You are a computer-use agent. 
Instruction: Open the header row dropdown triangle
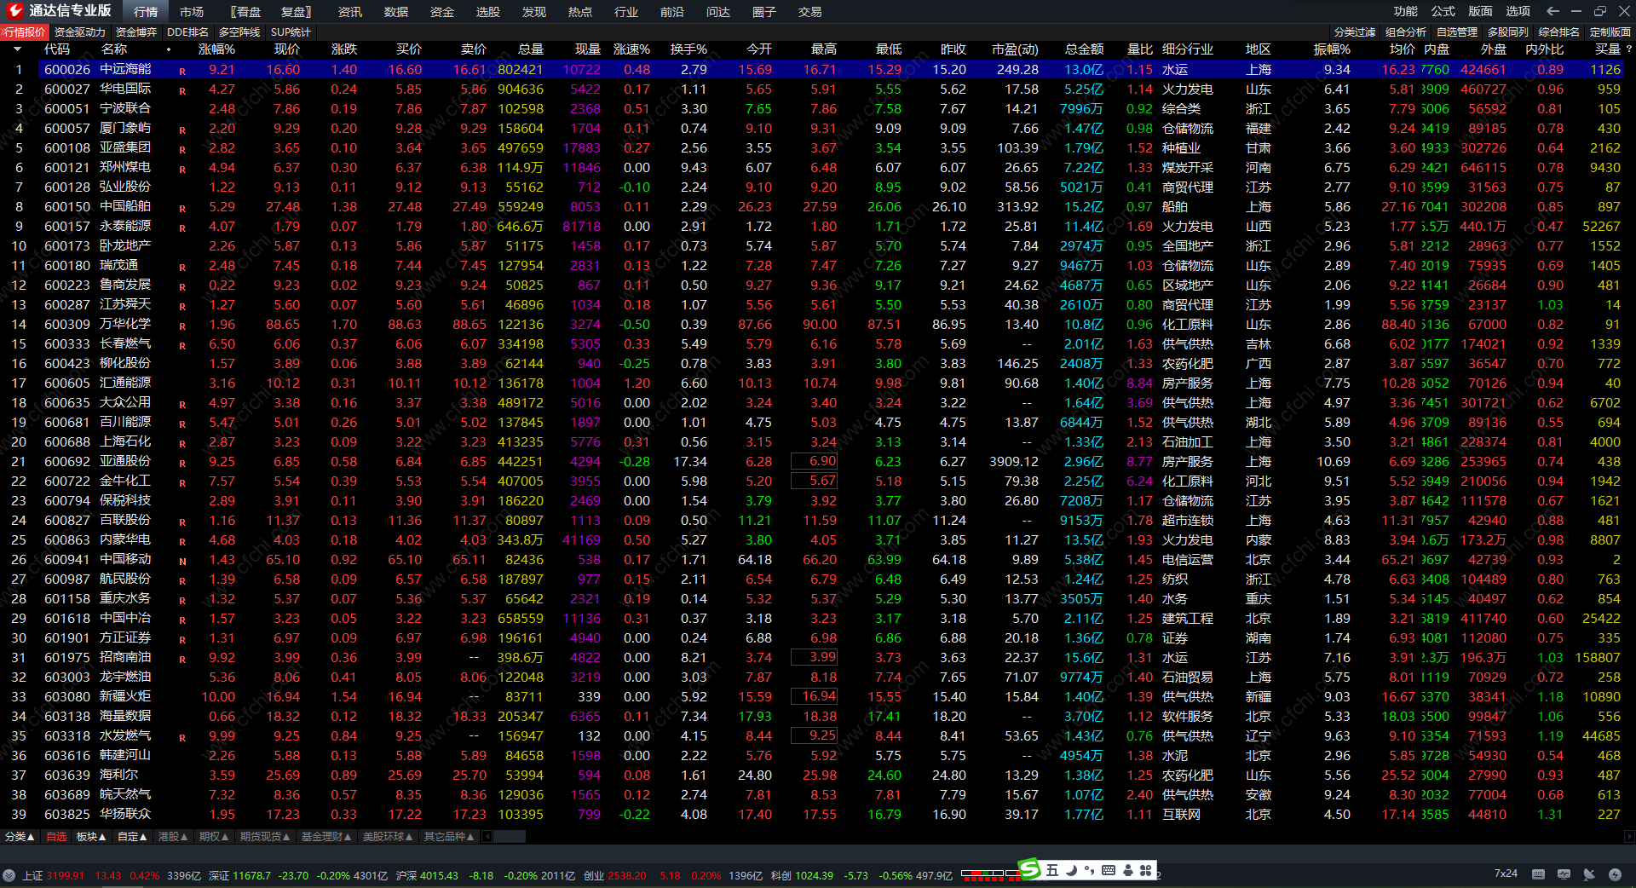(17, 49)
